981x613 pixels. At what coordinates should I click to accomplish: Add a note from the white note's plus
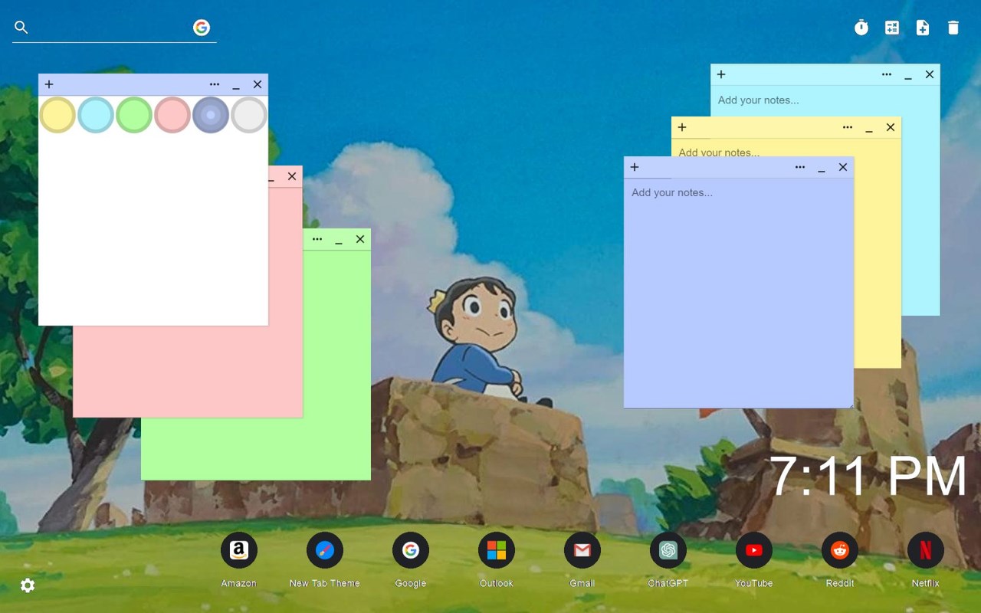tap(49, 84)
